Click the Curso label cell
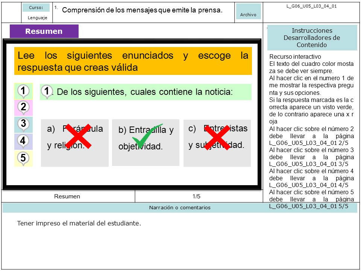 pos(36,8)
